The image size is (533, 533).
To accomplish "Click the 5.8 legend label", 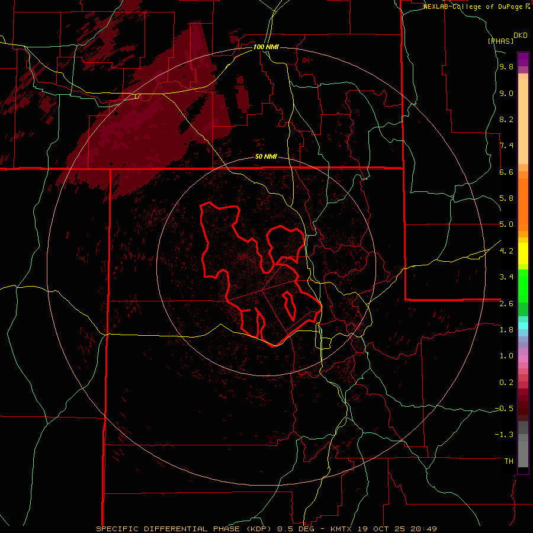I will point(506,198).
